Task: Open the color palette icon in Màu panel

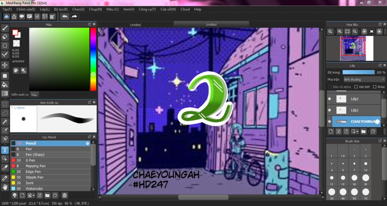Action: [16, 71]
